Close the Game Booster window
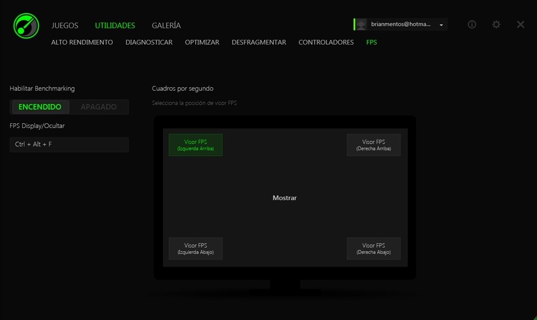The image size is (537, 320). click(x=521, y=24)
